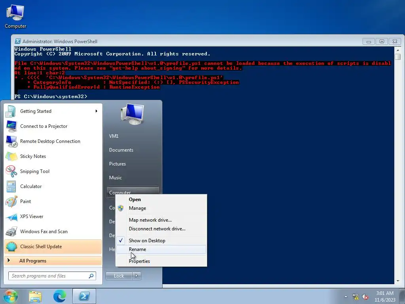Click the PowerShell title bar icon
Image resolution: width=405 pixels, height=304 pixels.
click(17, 41)
